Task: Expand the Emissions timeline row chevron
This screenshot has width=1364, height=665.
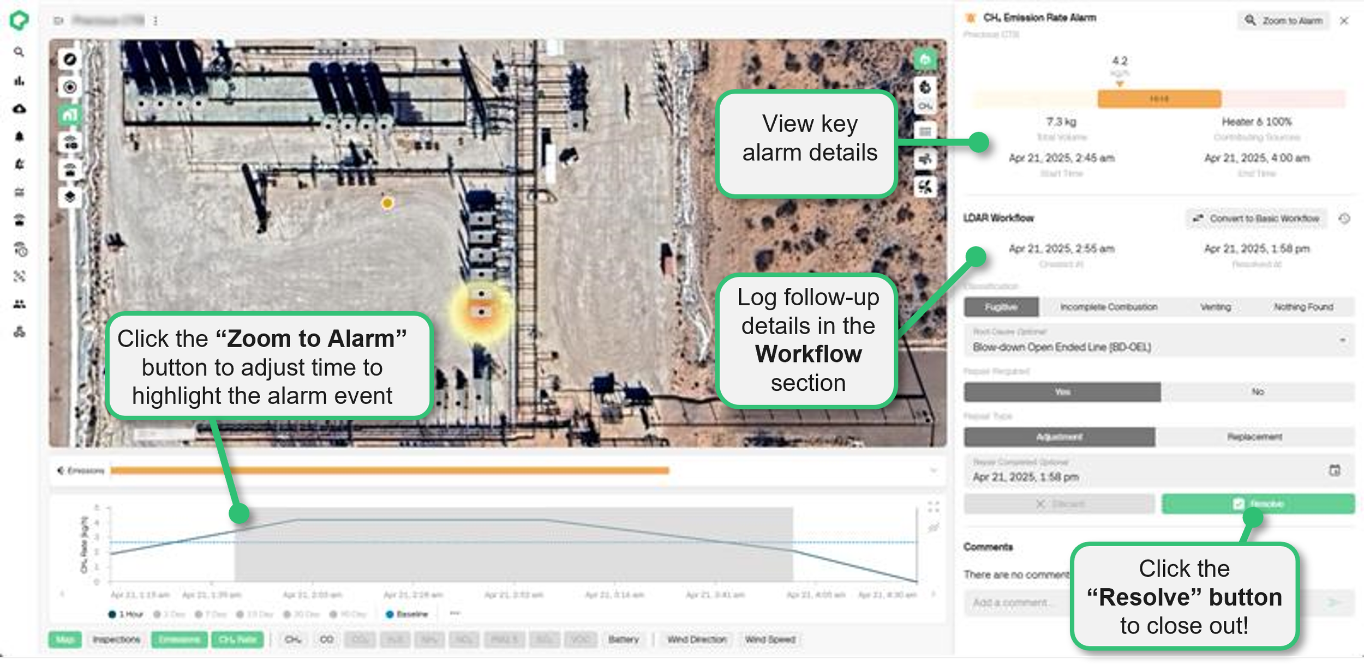Action: (934, 470)
